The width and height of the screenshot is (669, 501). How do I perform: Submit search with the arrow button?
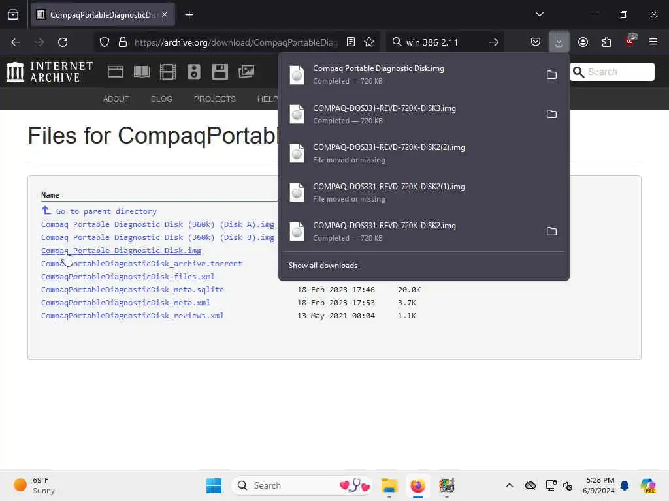[x=494, y=42]
